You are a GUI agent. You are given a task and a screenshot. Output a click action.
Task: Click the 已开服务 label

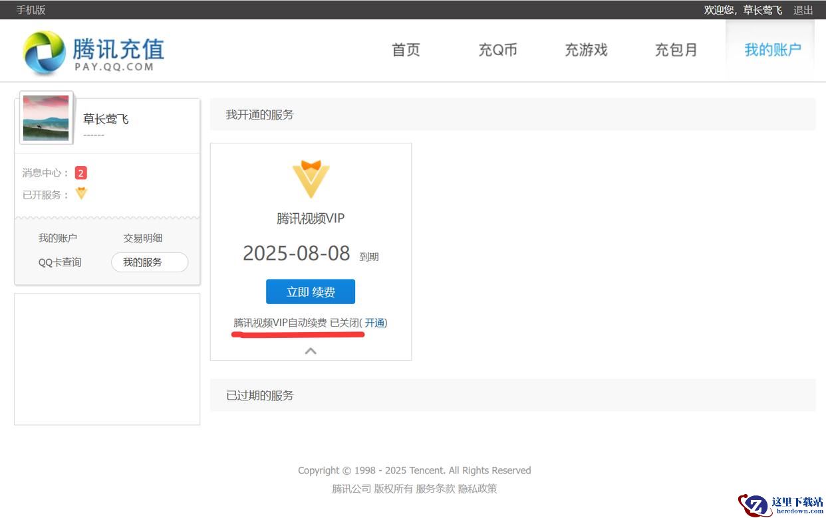45,195
